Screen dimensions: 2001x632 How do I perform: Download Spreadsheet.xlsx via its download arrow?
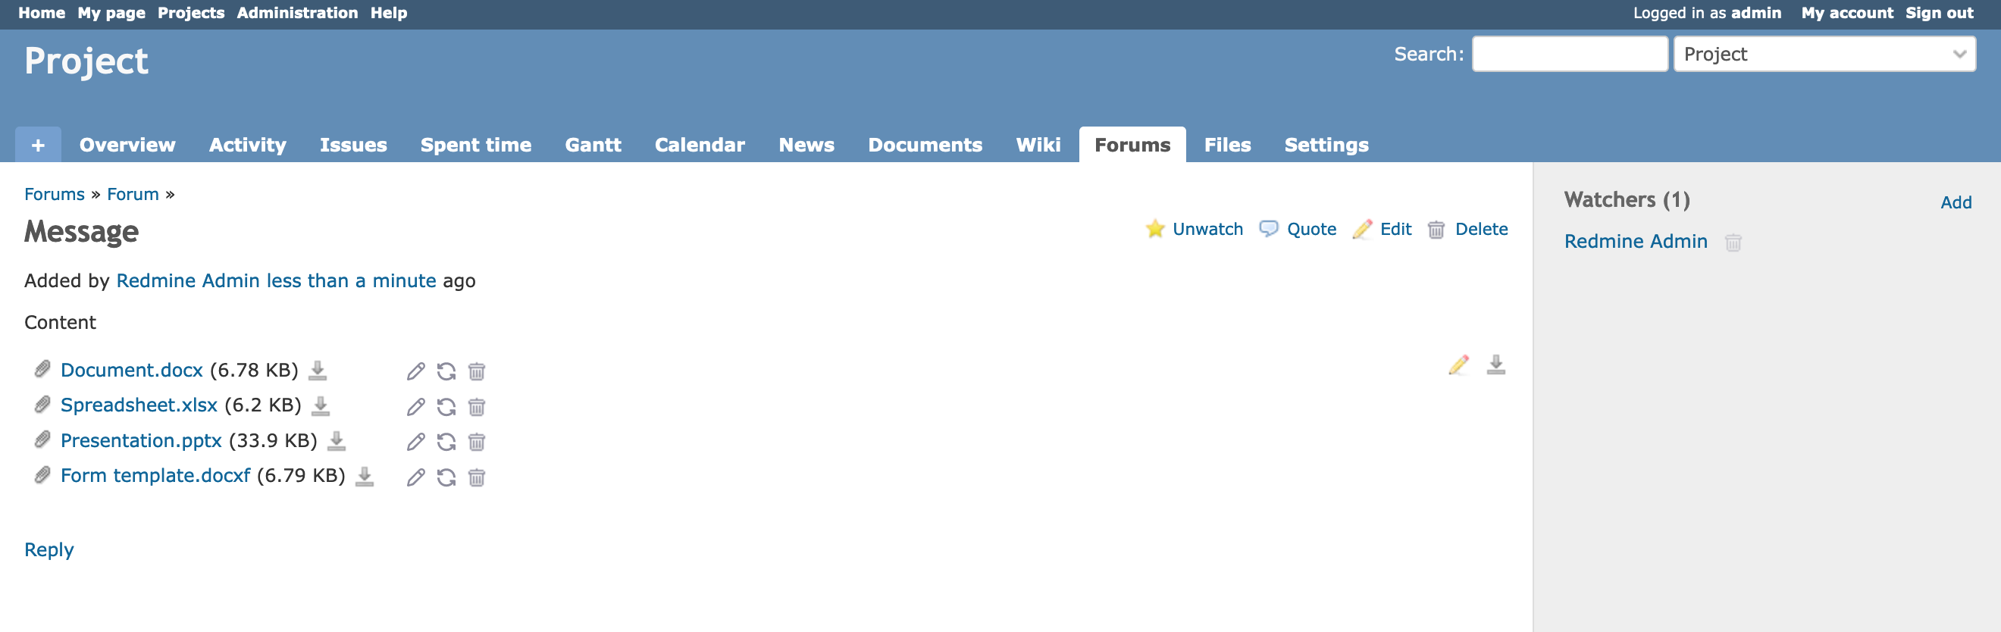321,405
